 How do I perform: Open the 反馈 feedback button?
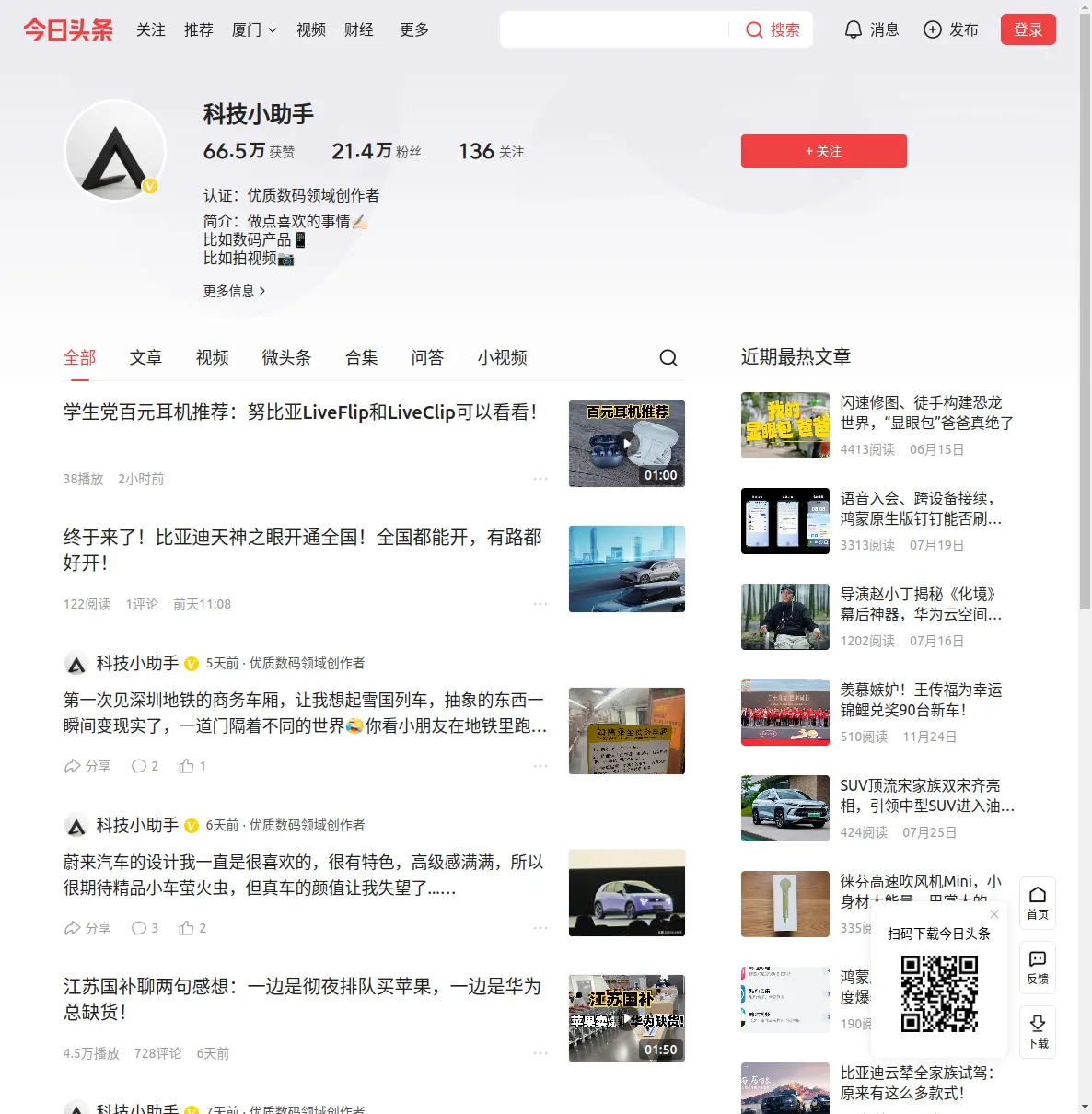pyautogui.click(x=1038, y=968)
